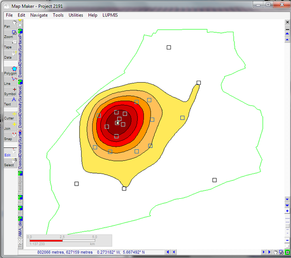This screenshot has width=291, height=258.
Task: Select the Pan tool
Action: [x=10, y=24]
